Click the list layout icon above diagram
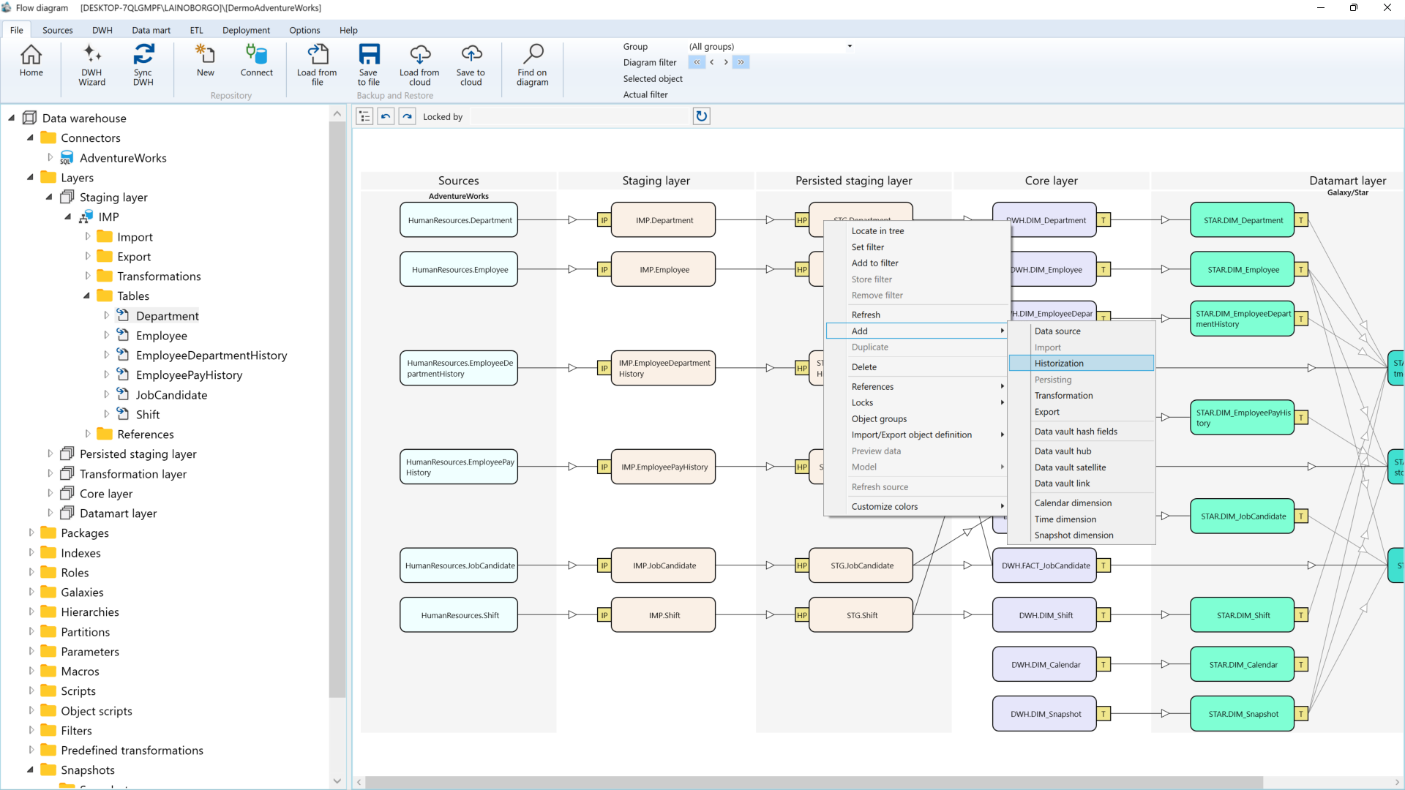1405x790 pixels. point(364,116)
